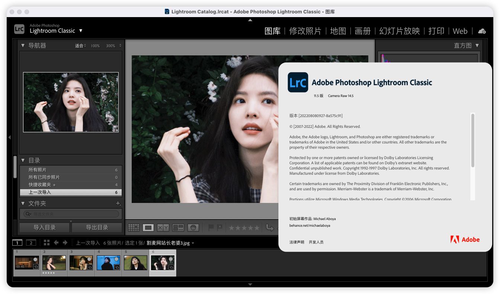Set rating using toolbar star rating
The width and height of the screenshot is (500, 294).
coord(244,227)
